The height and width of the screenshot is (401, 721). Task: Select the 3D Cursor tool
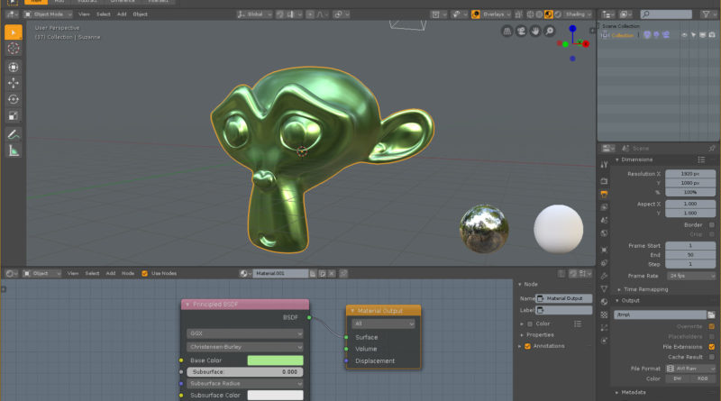coord(14,49)
